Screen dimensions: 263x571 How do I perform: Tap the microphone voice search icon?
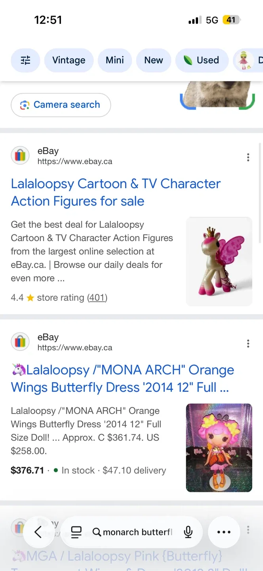coord(188,532)
